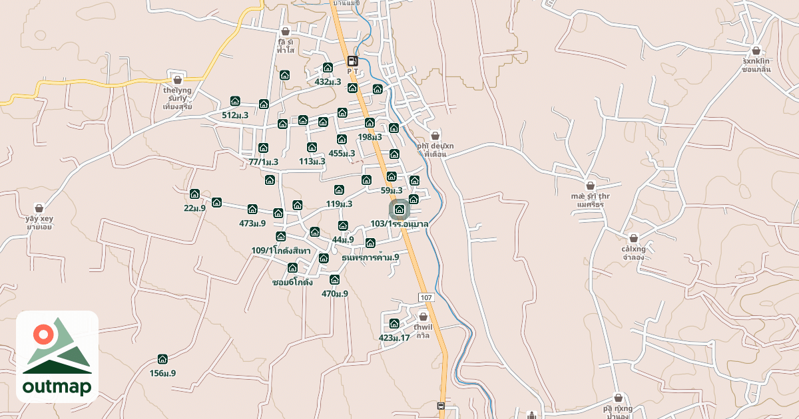Select house marker labeled 423ม.17
The height and width of the screenshot is (419, 799).
(x=394, y=324)
